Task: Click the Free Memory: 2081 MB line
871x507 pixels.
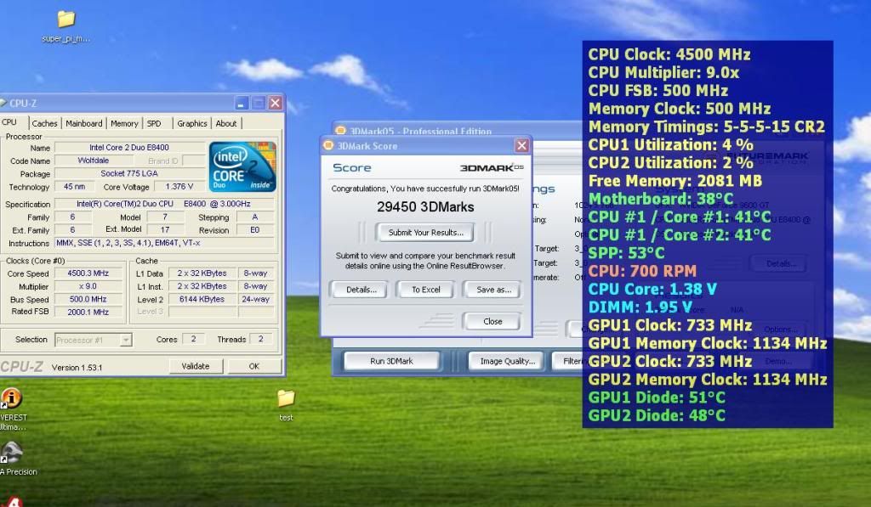Action: (x=675, y=181)
